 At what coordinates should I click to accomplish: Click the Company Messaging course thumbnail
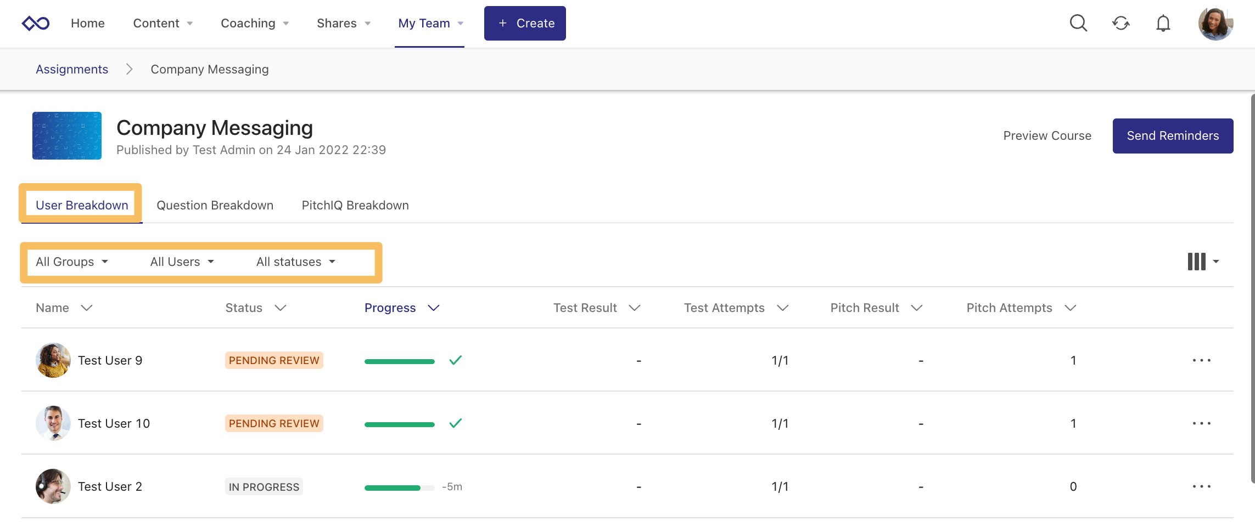67,135
